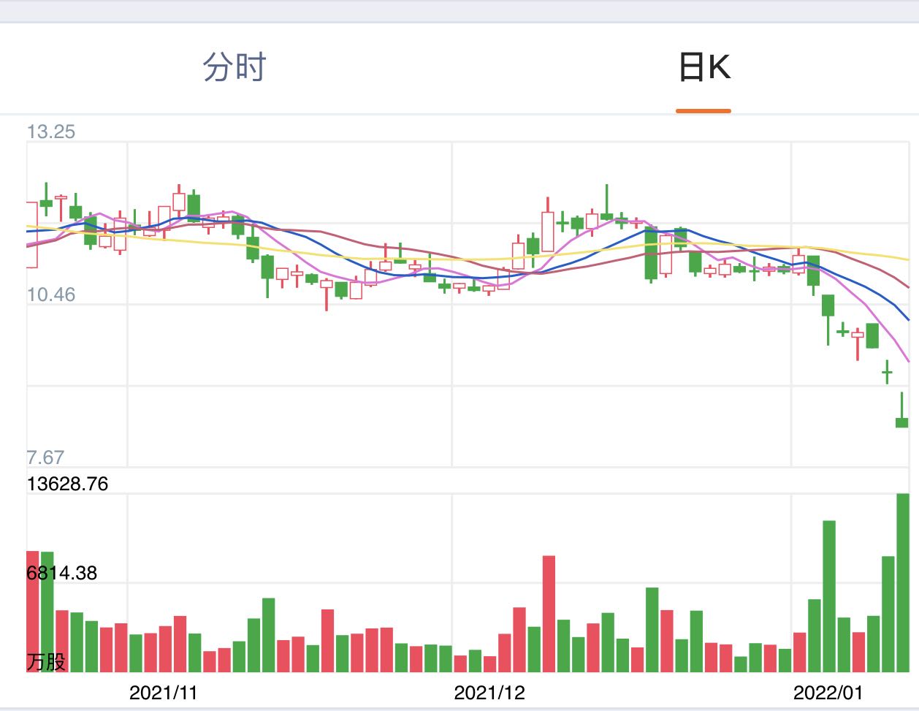Click the 13628.76 volume axis label
919x711 pixels.
click(67, 484)
